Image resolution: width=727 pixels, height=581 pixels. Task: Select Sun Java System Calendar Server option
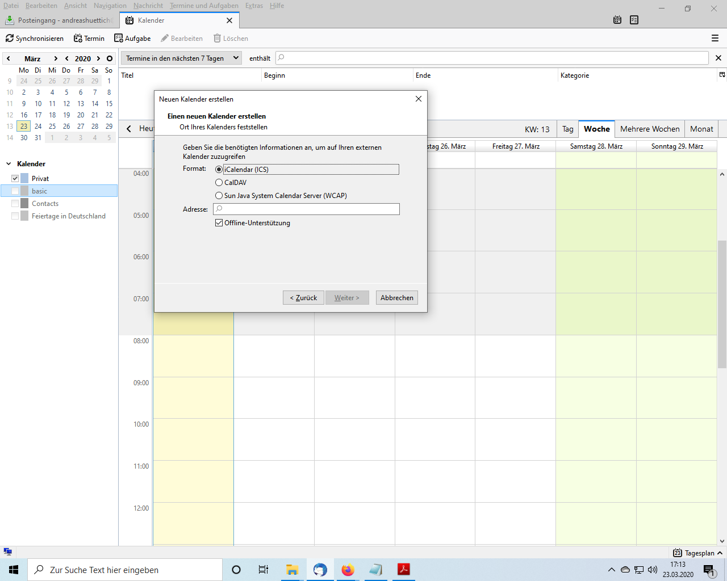(219, 196)
